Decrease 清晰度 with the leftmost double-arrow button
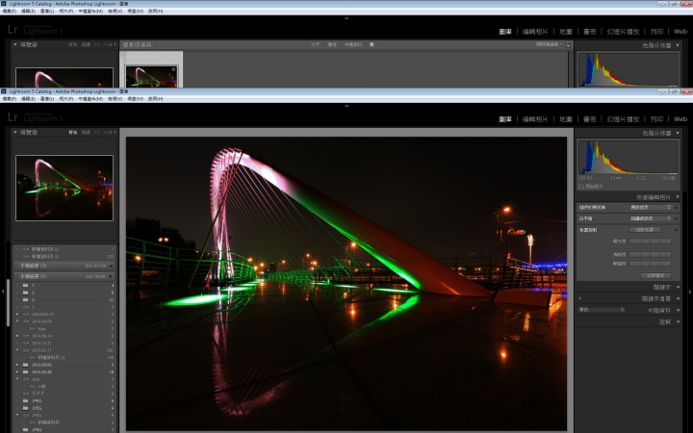Viewport: 693px width, 433px height. coord(634,254)
